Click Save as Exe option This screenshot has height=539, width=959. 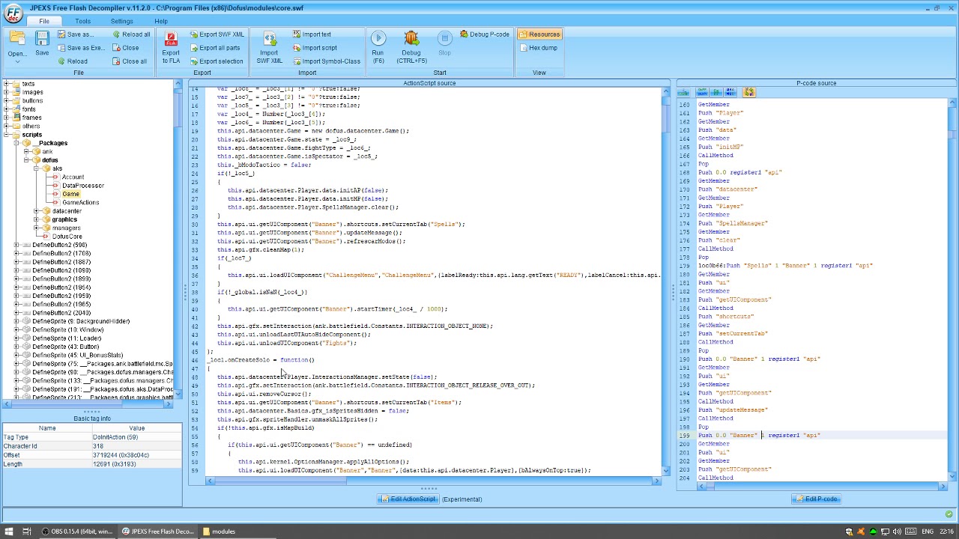(80, 48)
